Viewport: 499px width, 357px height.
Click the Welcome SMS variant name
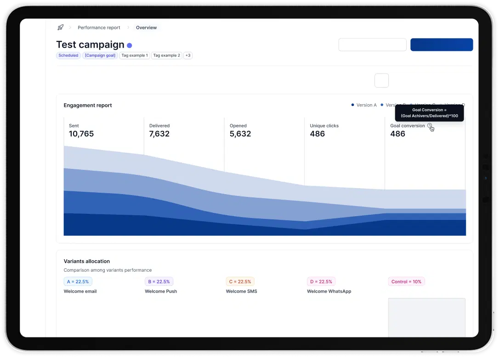[242, 291]
